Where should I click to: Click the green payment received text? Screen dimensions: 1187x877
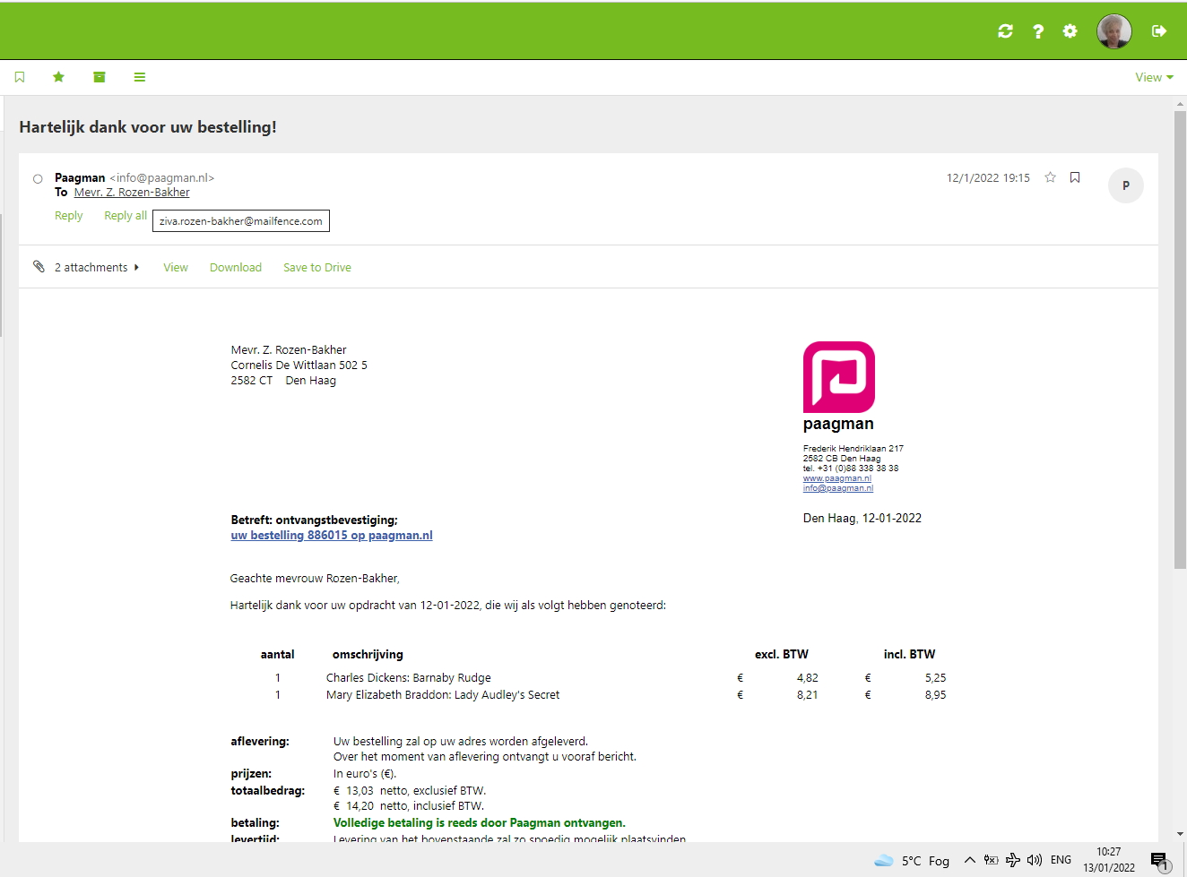(480, 822)
